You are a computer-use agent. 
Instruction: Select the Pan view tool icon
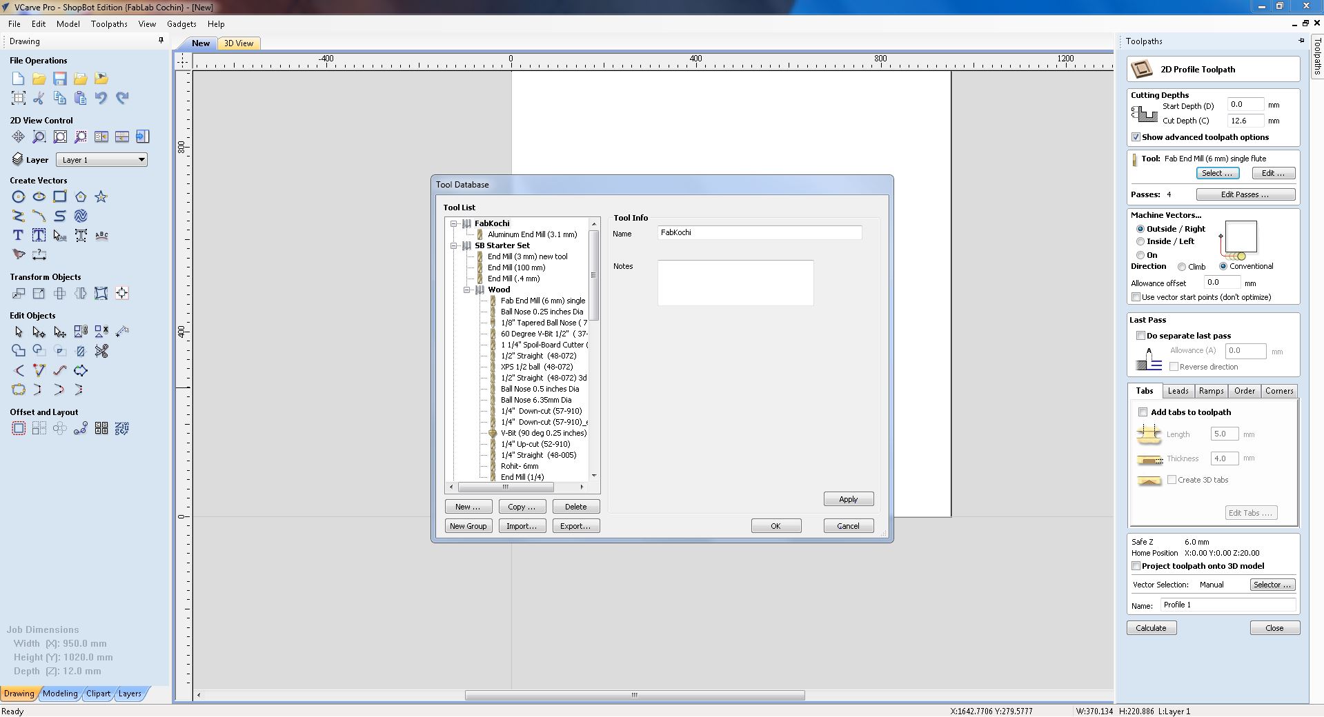click(x=19, y=137)
